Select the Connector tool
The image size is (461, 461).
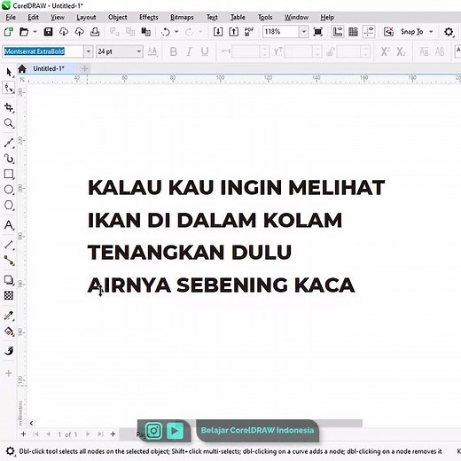[x=9, y=261]
